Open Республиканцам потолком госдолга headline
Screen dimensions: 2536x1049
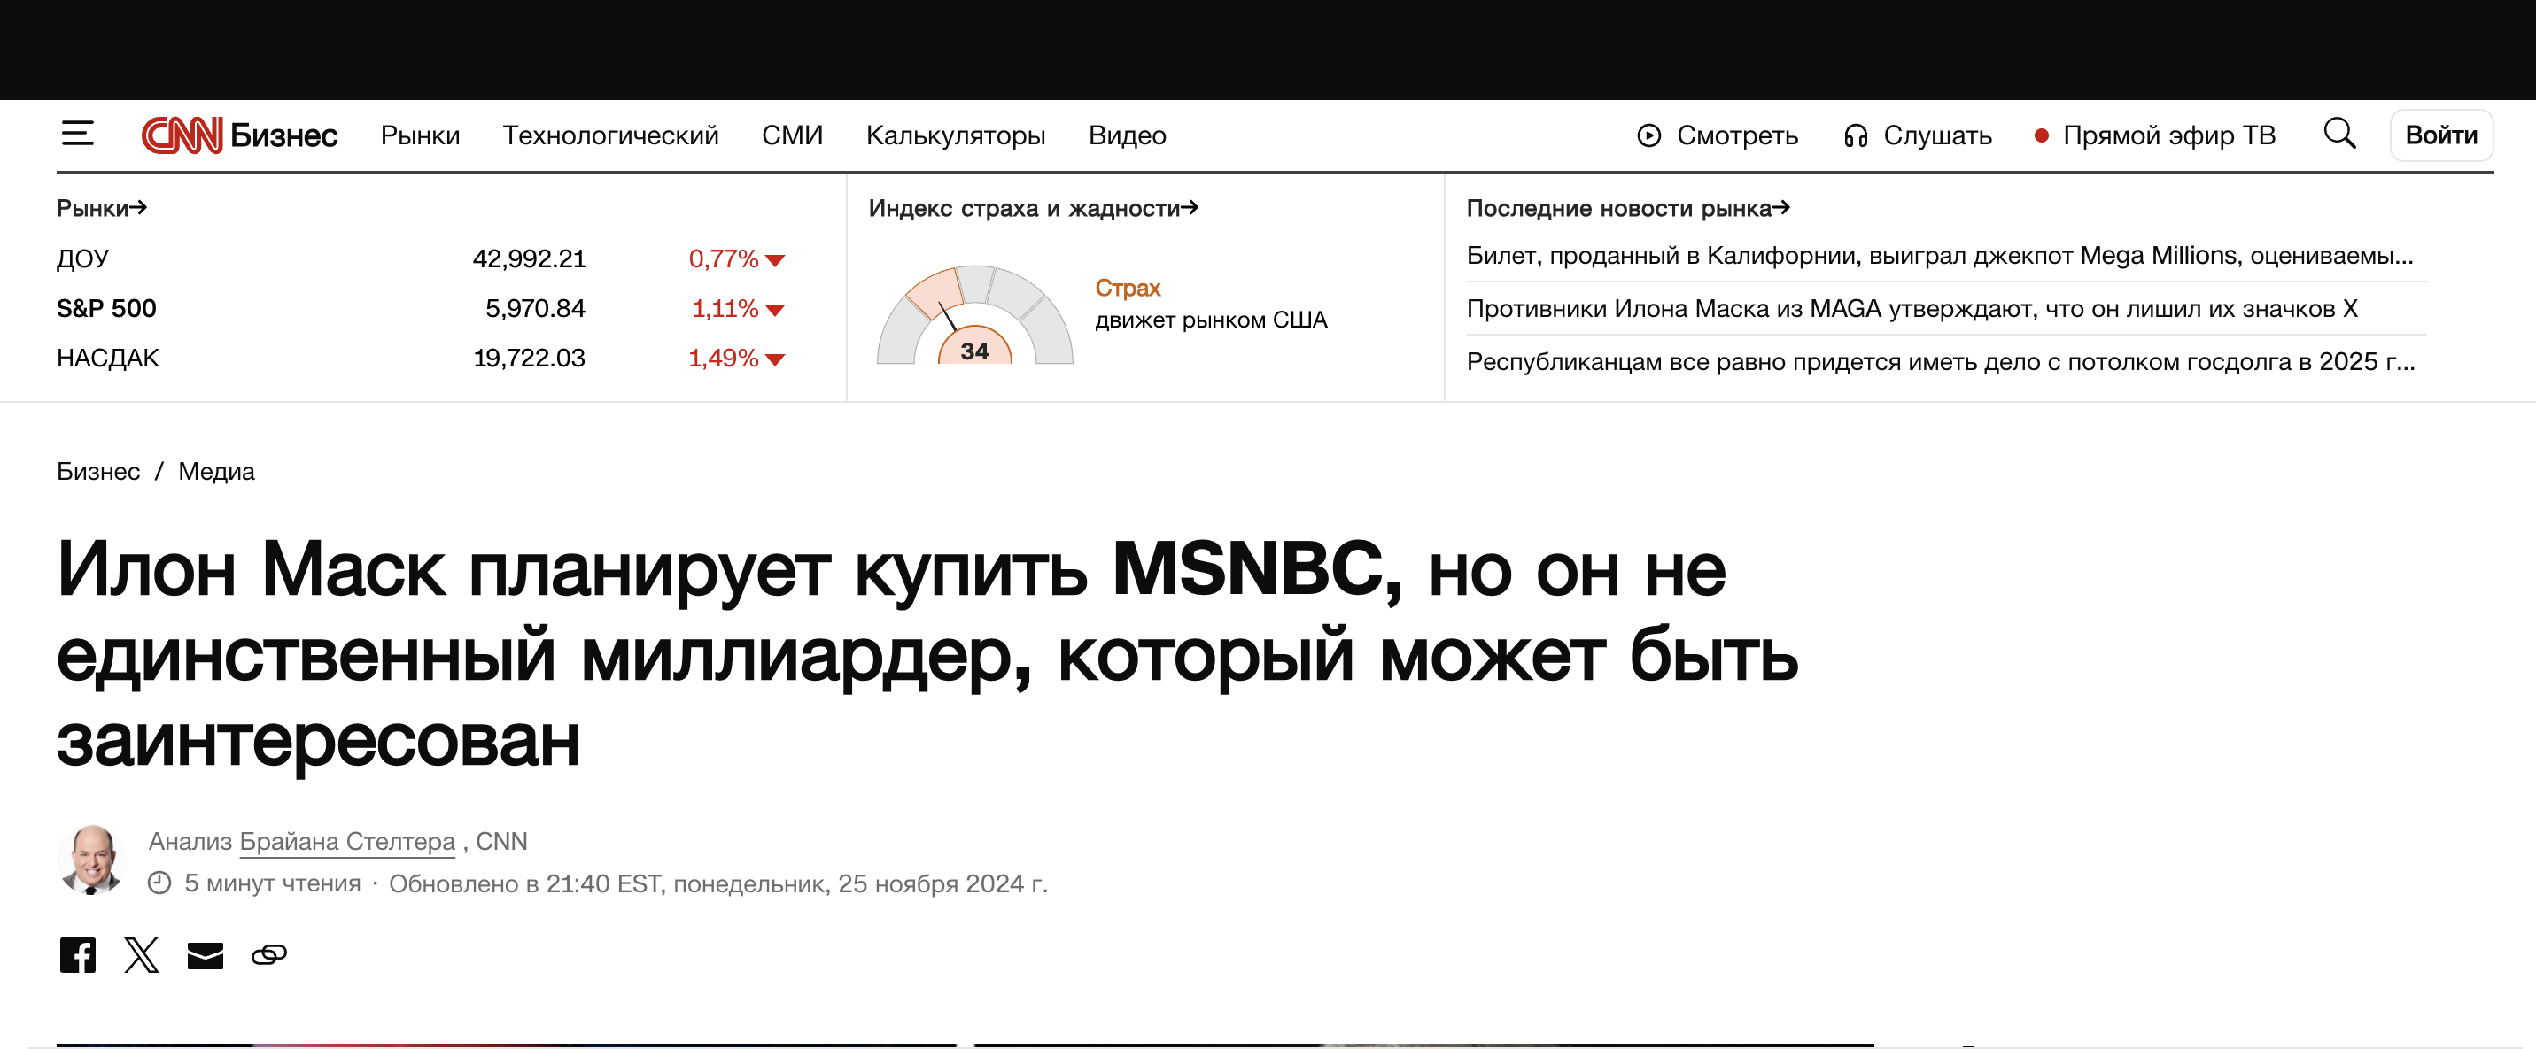1941,362
